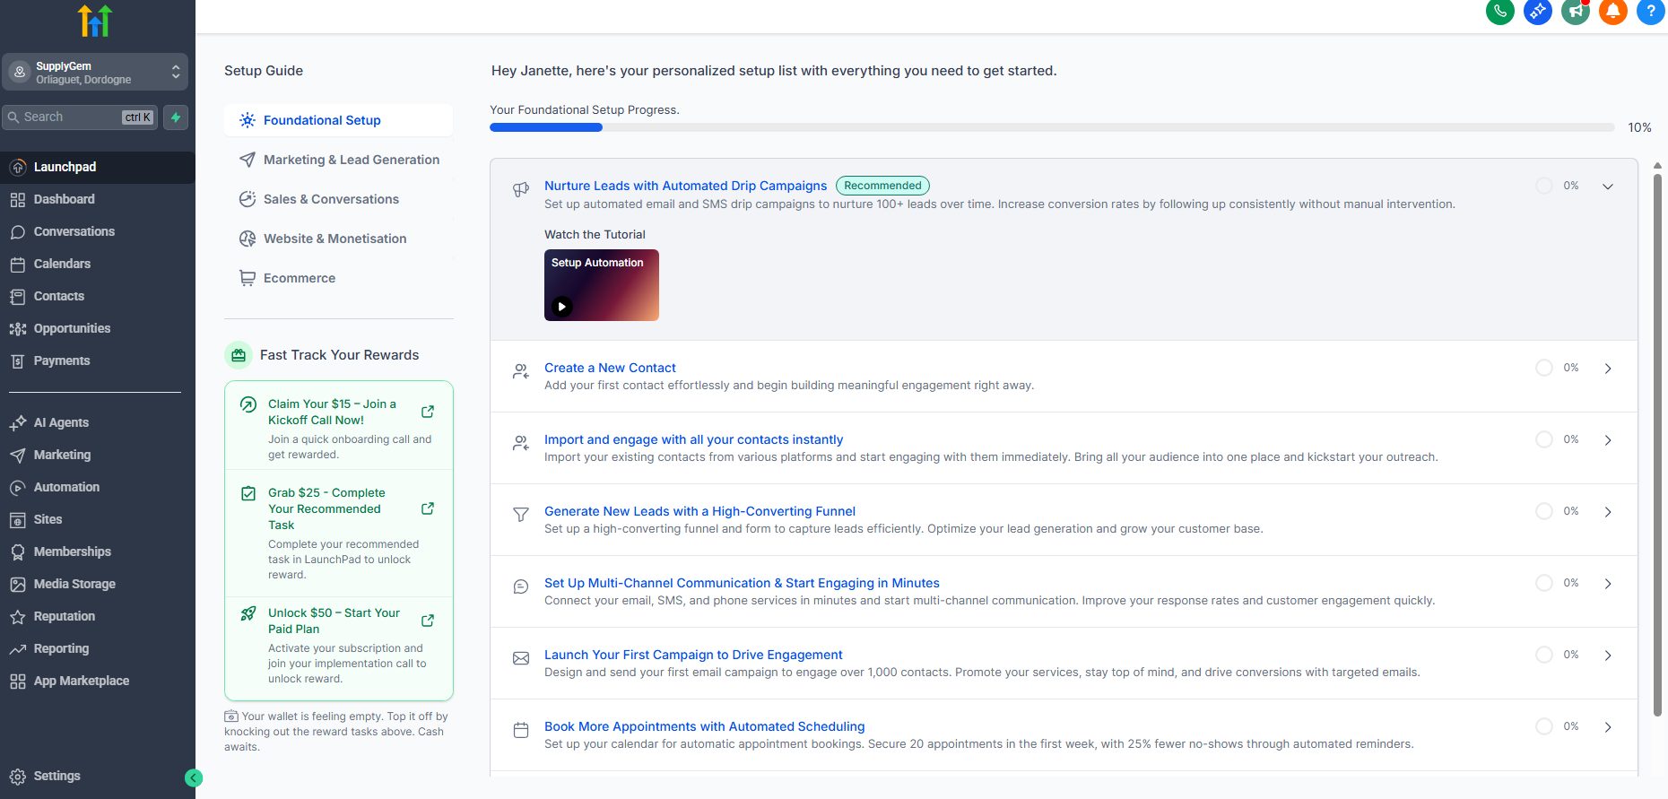This screenshot has height=799, width=1668.
Task: Click the green lightning quick actions button
Action: [x=176, y=117]
